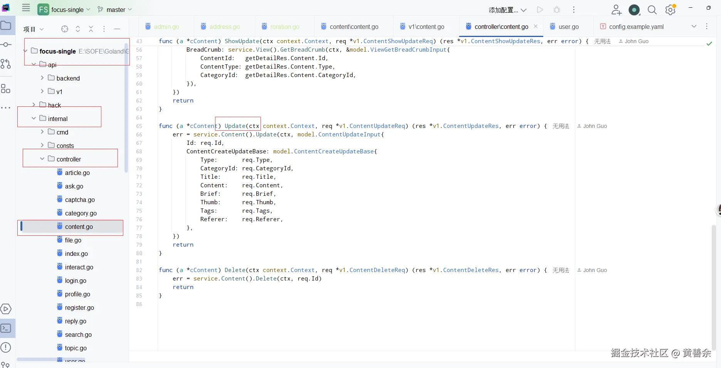Screen dimensions: 721x368
Task: Open the Terminal tool window
Action: (x=6, y=328)
